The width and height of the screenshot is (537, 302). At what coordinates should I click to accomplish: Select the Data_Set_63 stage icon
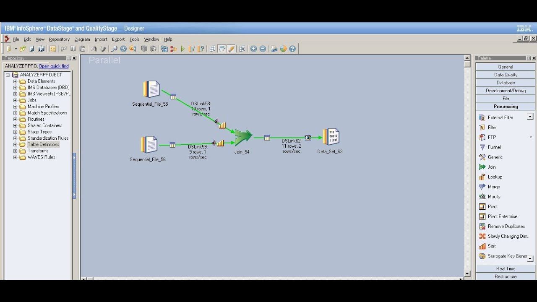(331, 137)
